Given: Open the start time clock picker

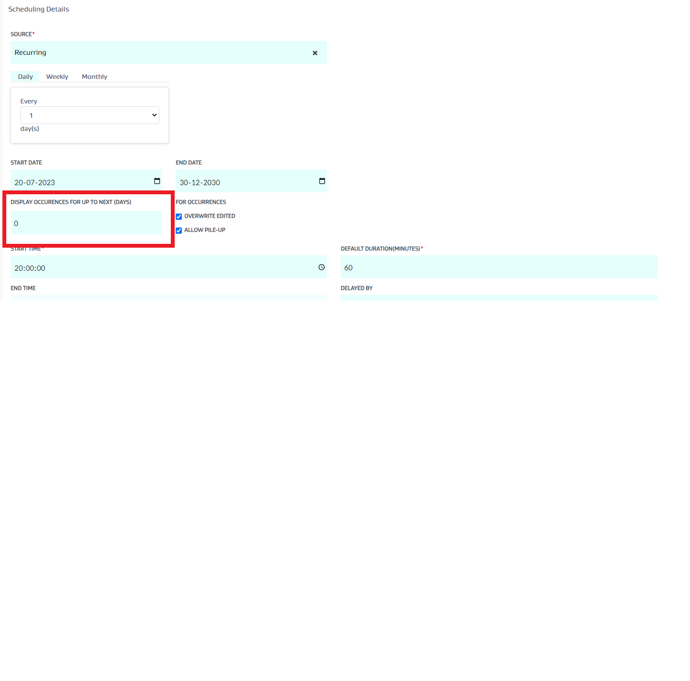Looking at the screenshot, I should click(321, 267).
